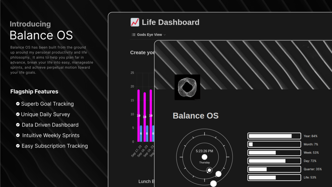This screenshot has width=332, height=187.
Task: Click check icon beside Data Driven Dashboard
Action: [18, 125]
